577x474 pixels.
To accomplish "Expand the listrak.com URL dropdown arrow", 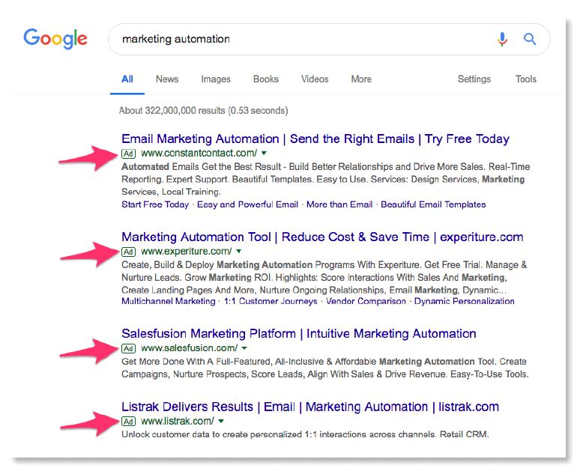I will click(x=220, y=422).
